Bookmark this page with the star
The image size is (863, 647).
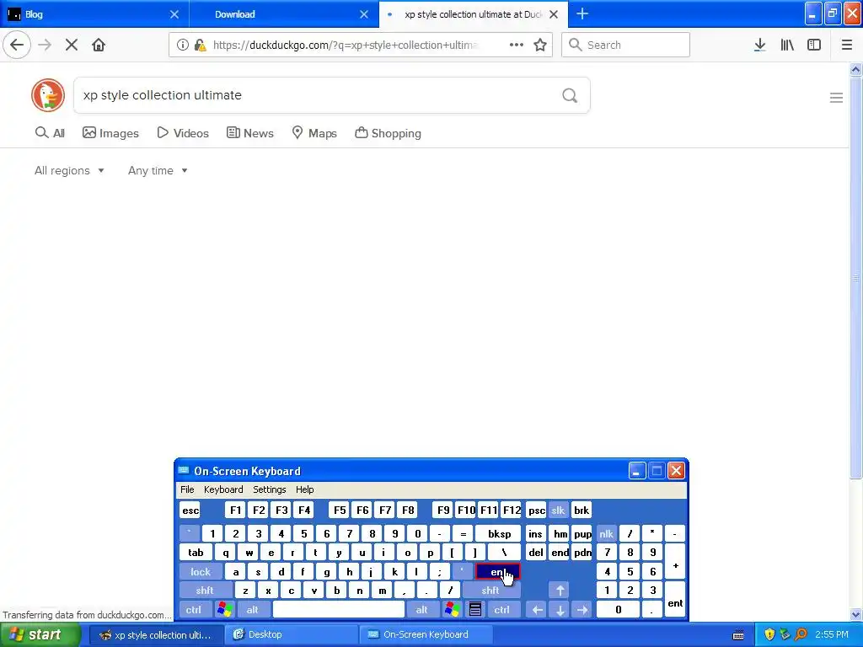(x=540, y=45)
